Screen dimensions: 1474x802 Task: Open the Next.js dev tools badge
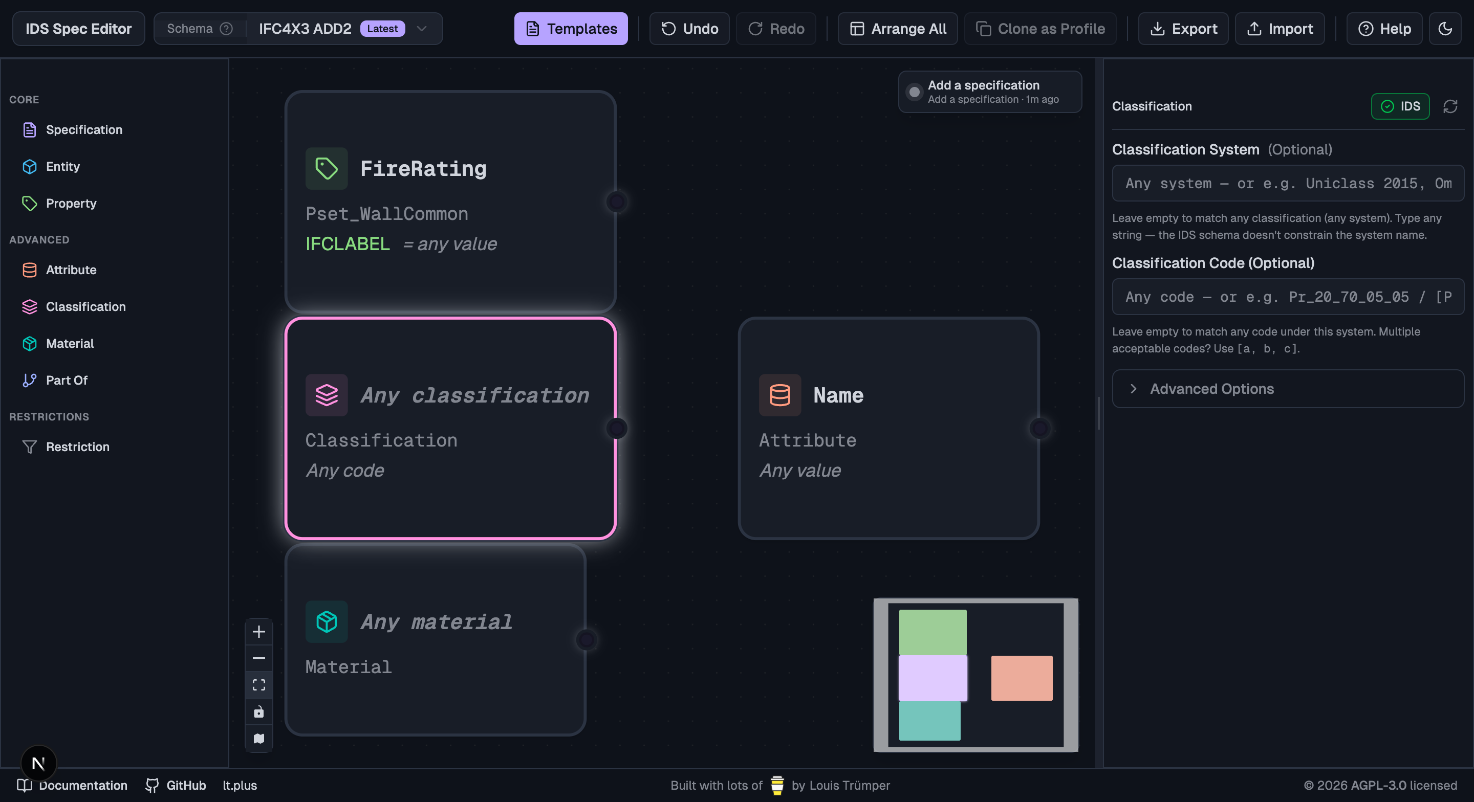[x=38, y=763]
